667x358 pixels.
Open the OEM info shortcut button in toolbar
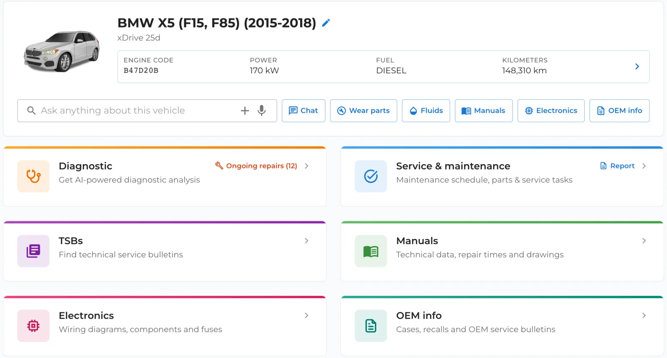(x=619, y=110)
